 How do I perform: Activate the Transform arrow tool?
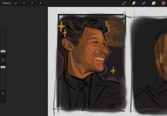point(41,3)
